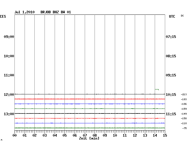Select the 12:00 local time label

[x=9, y=95]
